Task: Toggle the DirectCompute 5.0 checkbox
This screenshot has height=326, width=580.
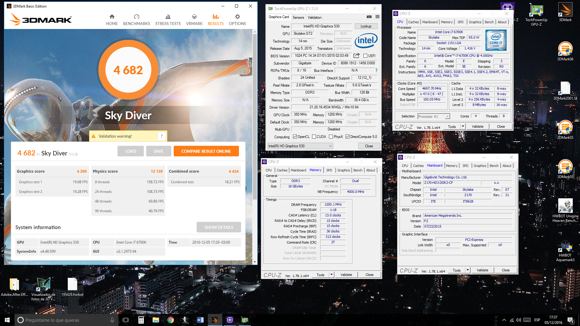Action: (347, 137)
